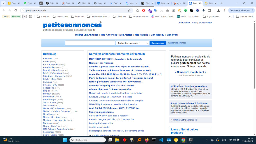Open the Apple Mac Mini 2018 listing
The height and width of the screenshot is (144, 256).
pyautogui.click(x=125, y=74)
